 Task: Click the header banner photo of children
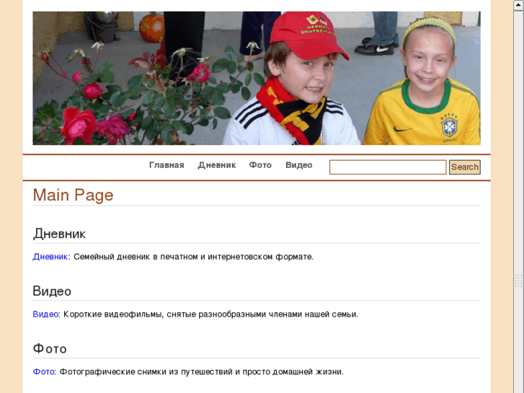pyautogui.click(x=257, y=79)
